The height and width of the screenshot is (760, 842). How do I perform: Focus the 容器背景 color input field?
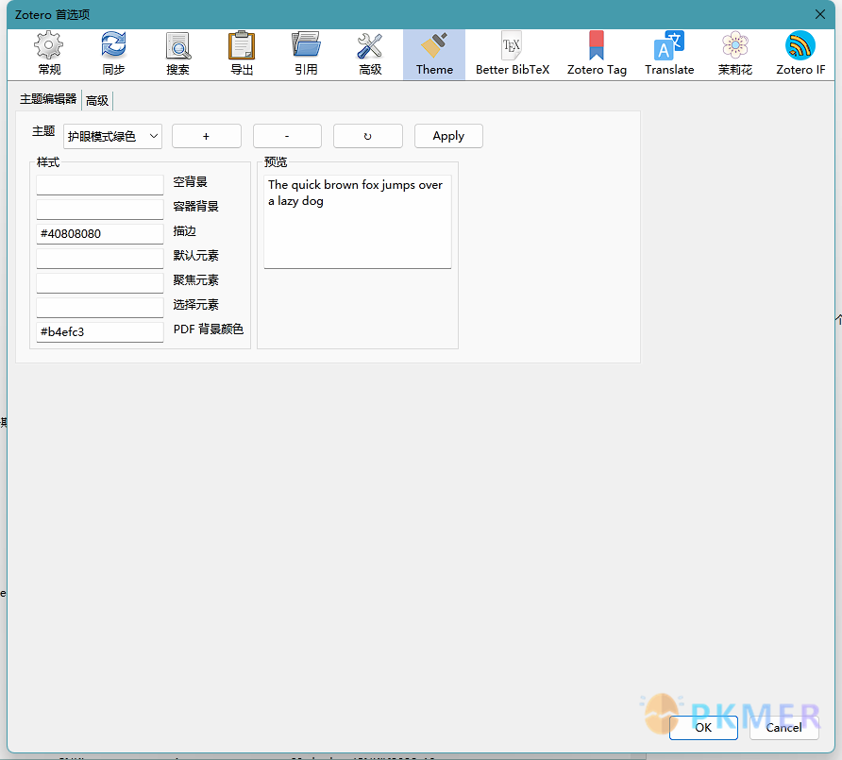click(x=100, y=210)
